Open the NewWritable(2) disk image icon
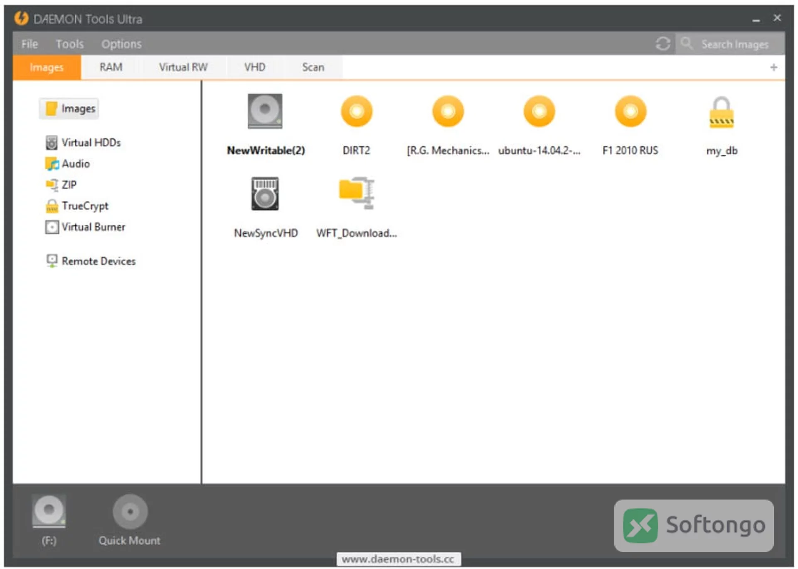Screen dimensions: 798x569 [265, 111]
